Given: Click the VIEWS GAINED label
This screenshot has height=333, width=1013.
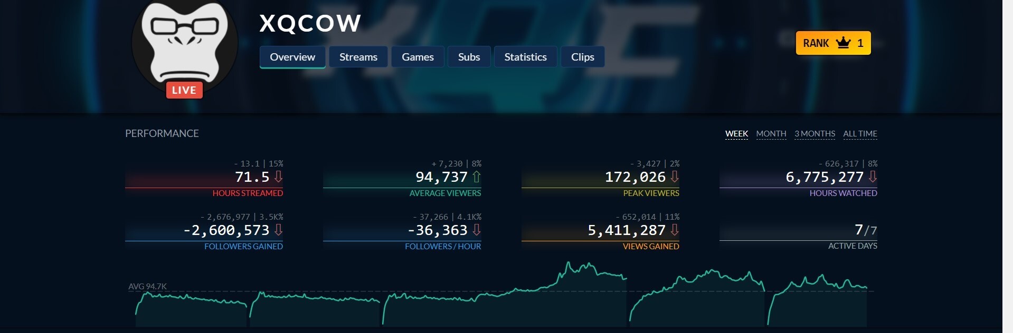Looking at the screenshot, I should click(x=651, y=247).
